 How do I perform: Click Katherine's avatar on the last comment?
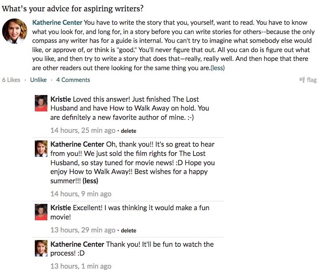pos(41,248)
